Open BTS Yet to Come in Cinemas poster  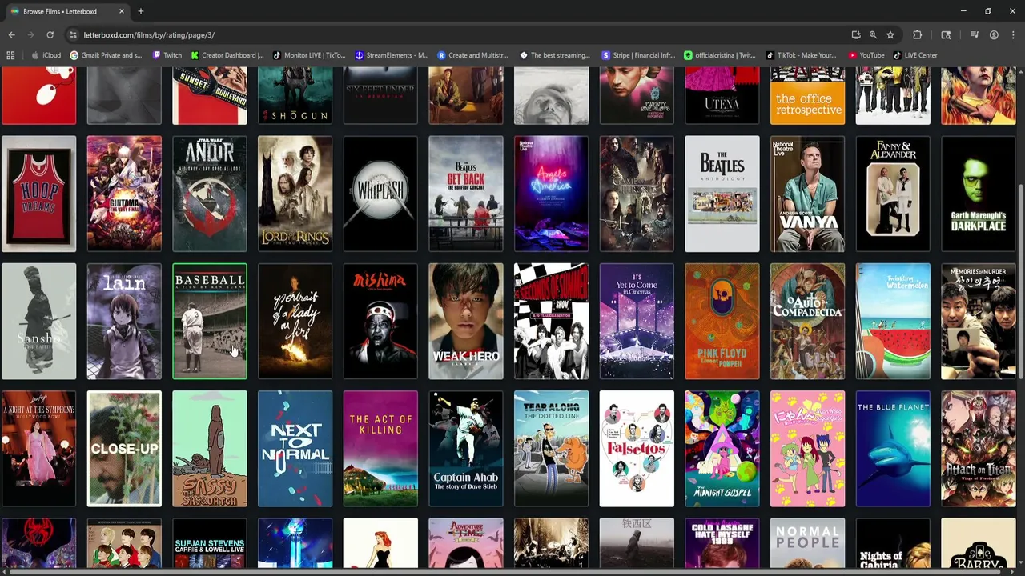point(637,322)
